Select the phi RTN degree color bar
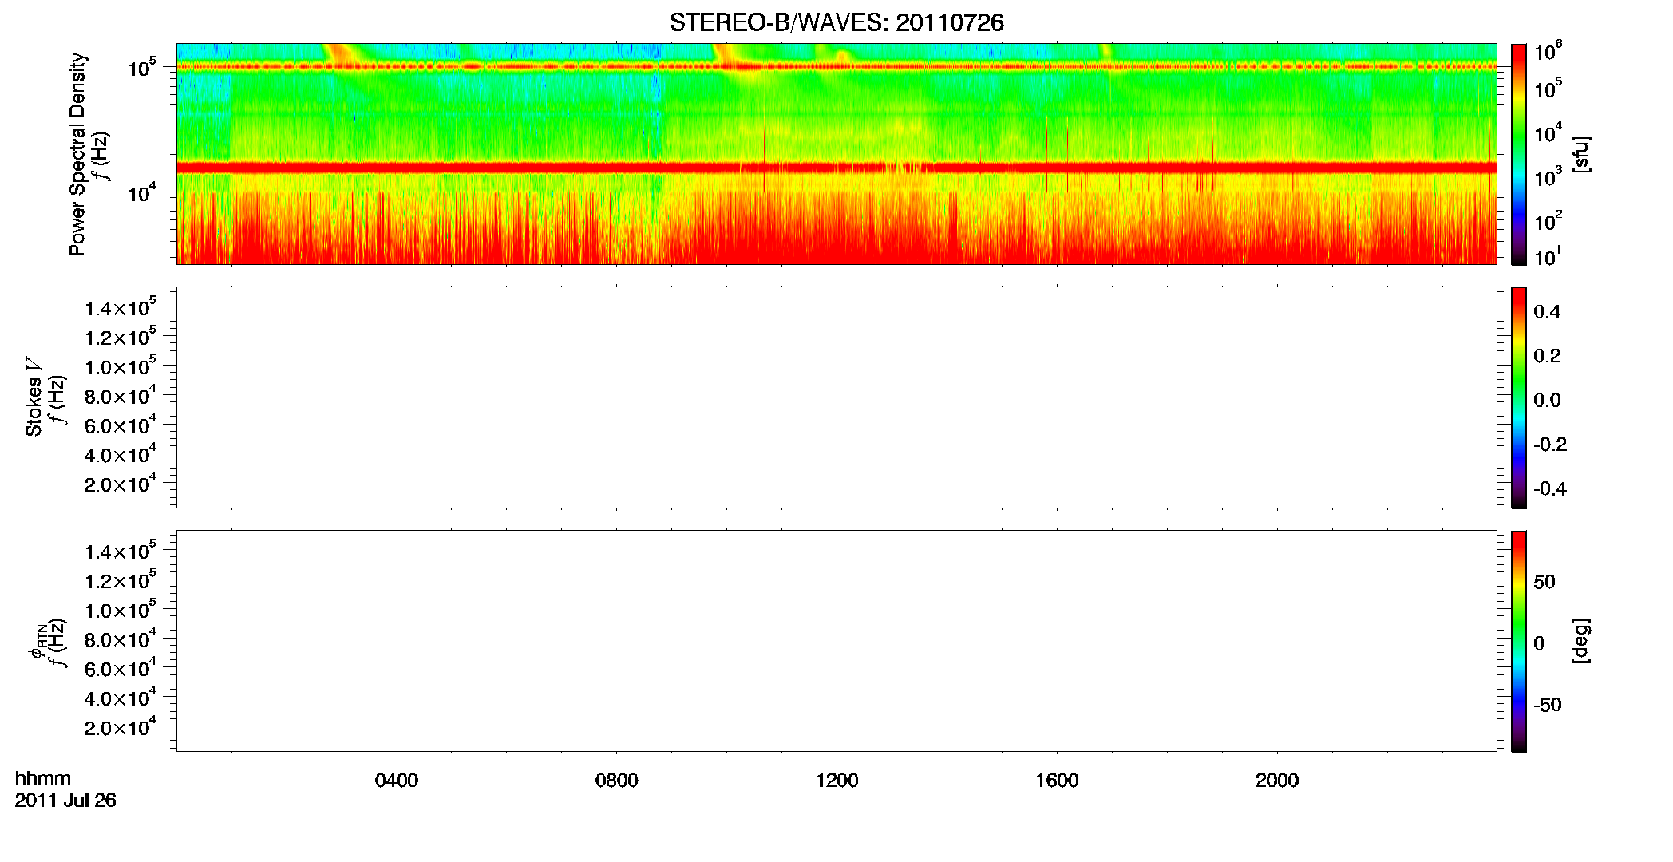The image size is (1673, 862). pos(1519,641)
